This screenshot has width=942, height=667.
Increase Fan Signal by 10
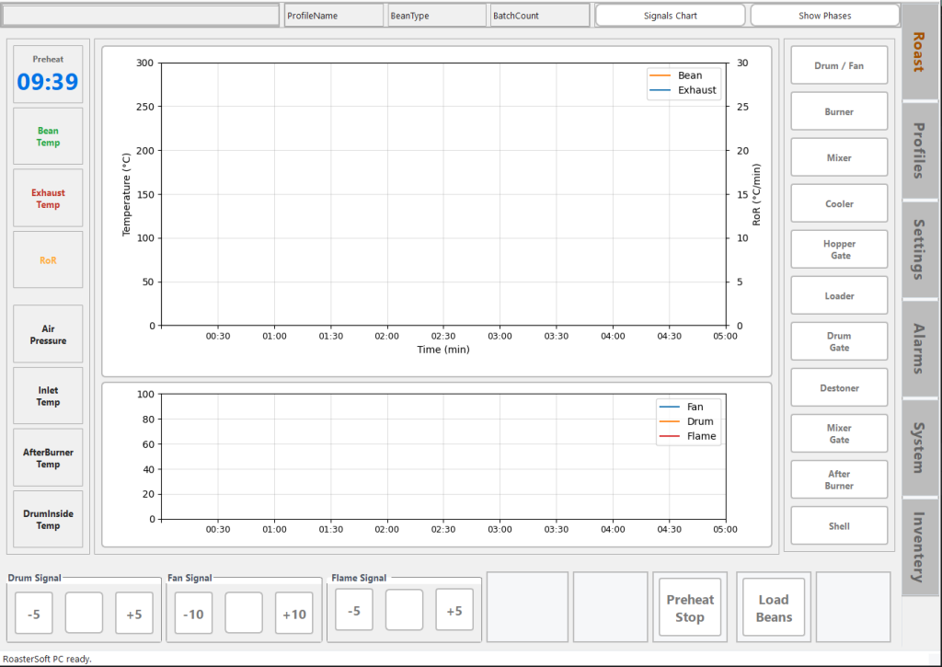[x=293, y=614]
